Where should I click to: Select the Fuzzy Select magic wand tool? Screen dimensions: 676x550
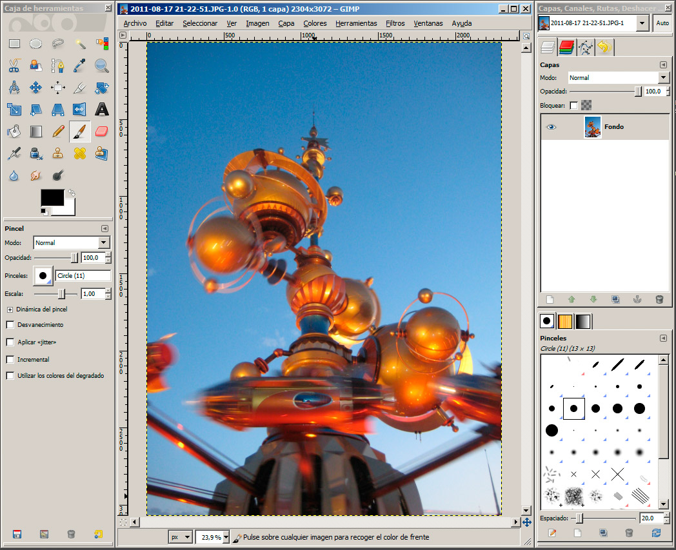(80, 44)
